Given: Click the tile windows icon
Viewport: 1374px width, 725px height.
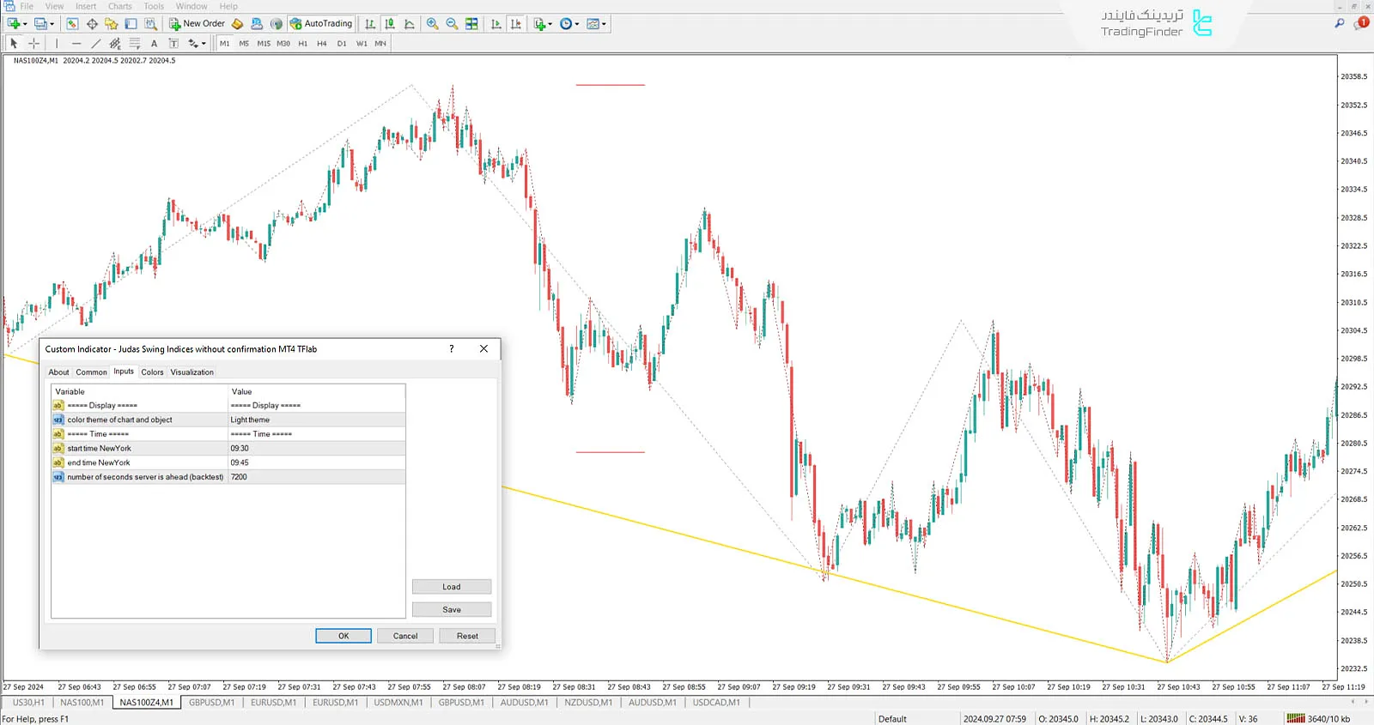Looking at the screenshot, I should tap(471, 24).
